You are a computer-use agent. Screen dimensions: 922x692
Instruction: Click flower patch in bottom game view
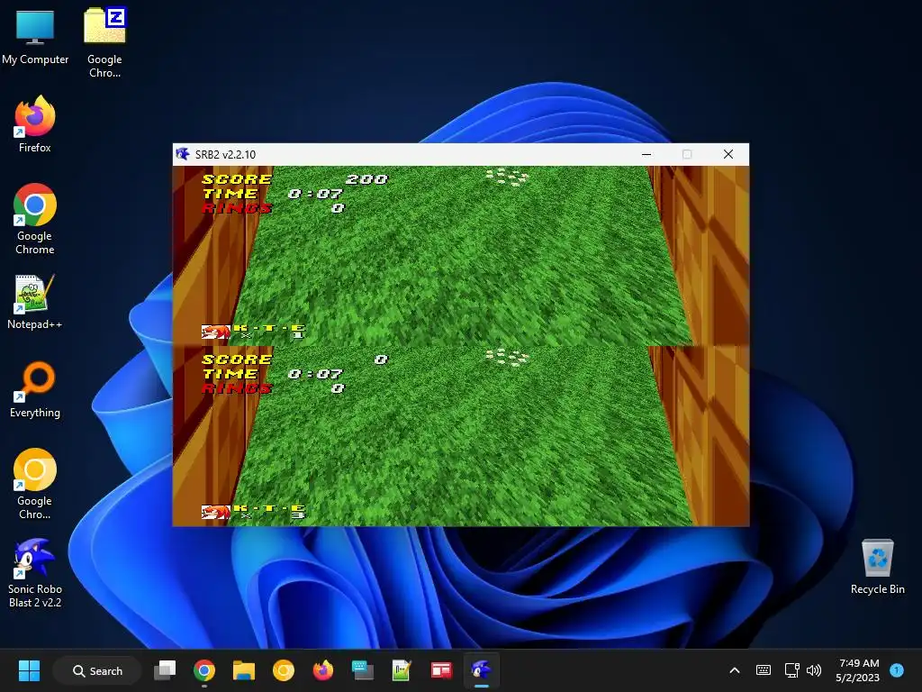coord(507,357)
